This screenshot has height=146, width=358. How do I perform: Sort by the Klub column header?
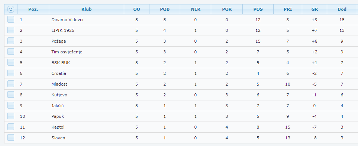[87, 9]
